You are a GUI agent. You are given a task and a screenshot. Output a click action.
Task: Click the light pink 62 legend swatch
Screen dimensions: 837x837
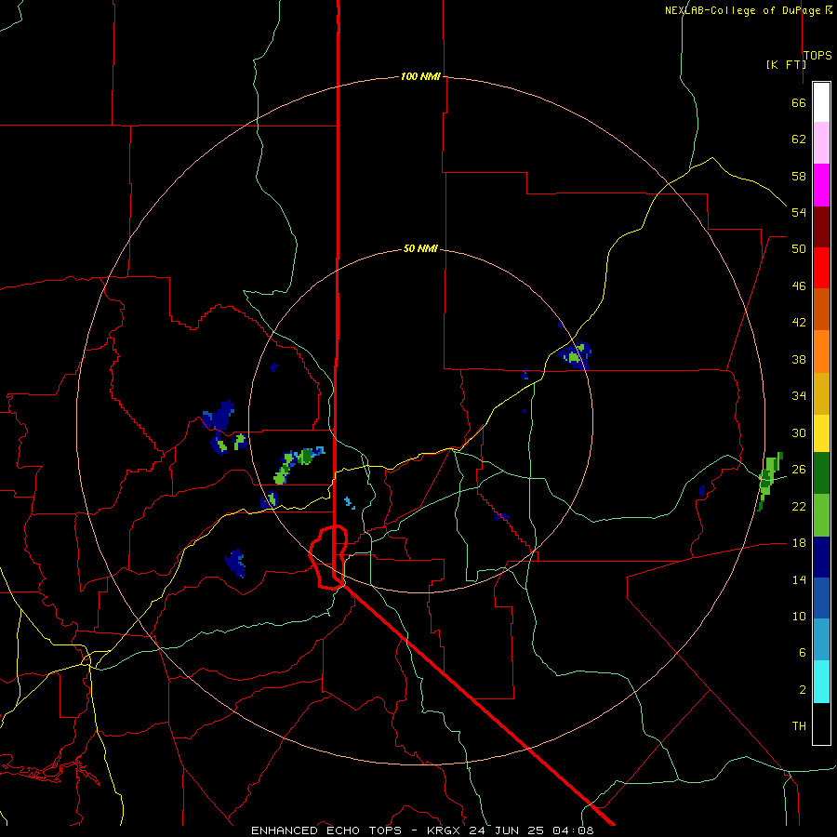click(x=821, y=143)
